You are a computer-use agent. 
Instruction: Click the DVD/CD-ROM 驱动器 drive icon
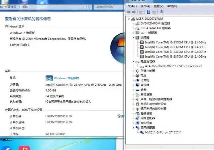coord(137,24)
